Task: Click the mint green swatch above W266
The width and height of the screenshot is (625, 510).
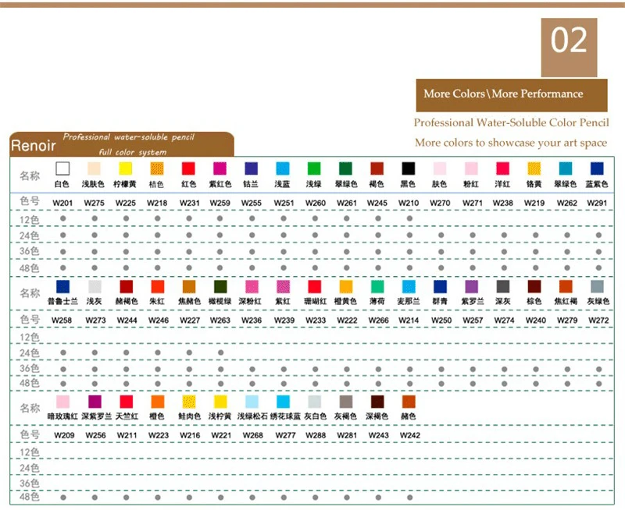Action: [377, 286]
